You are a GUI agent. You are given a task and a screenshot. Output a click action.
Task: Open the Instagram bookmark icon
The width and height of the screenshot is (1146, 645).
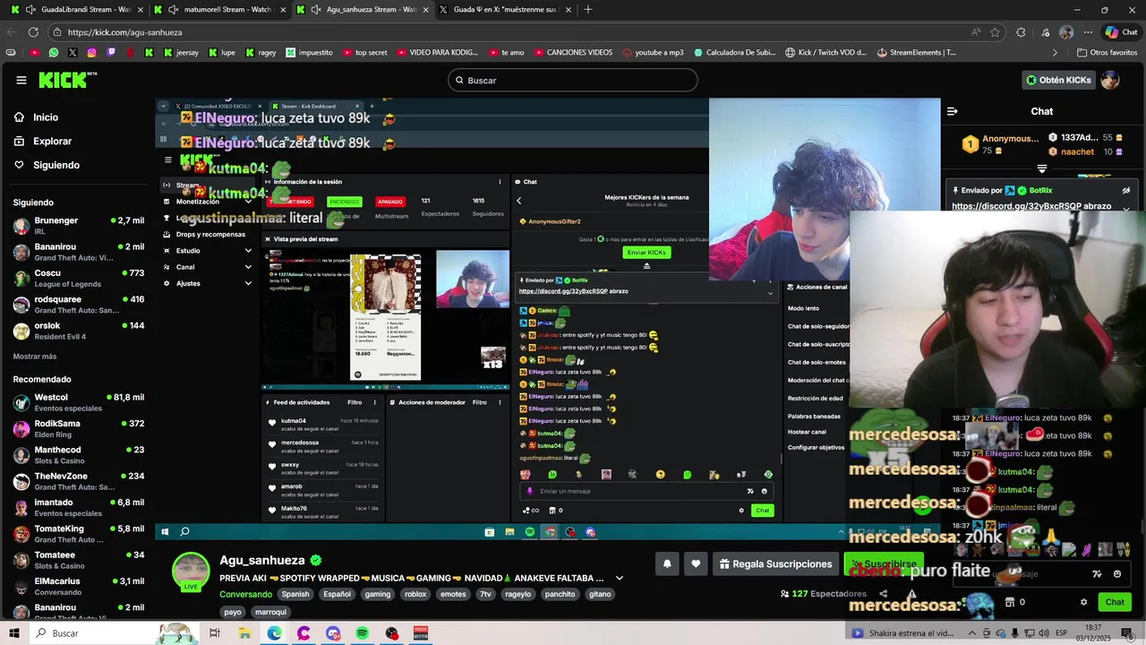tap(91, 53)
